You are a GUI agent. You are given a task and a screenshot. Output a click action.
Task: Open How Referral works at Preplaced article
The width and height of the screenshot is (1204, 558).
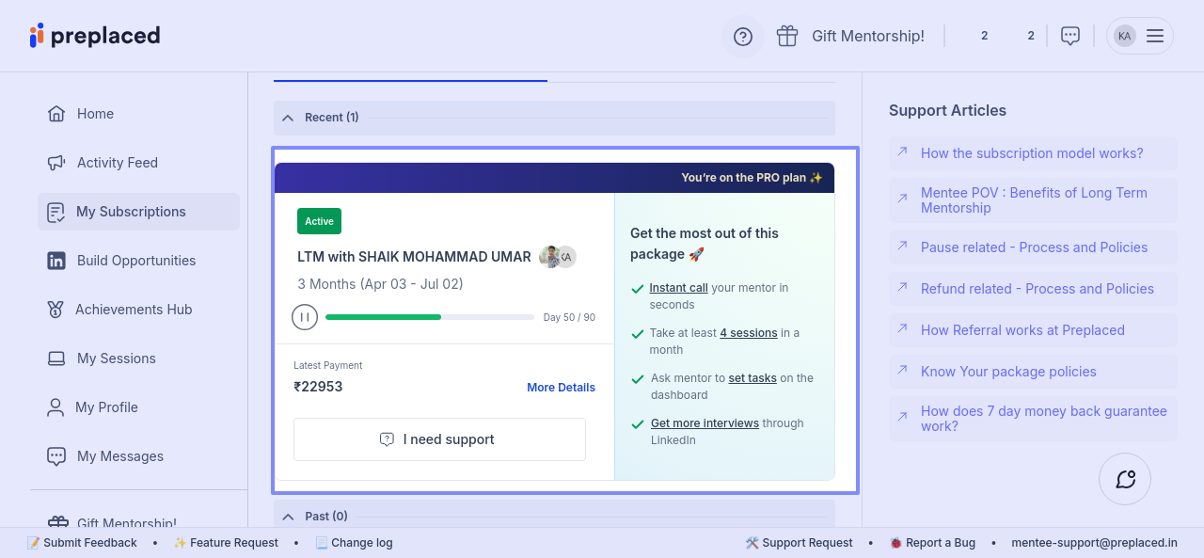coord(1033,330)
